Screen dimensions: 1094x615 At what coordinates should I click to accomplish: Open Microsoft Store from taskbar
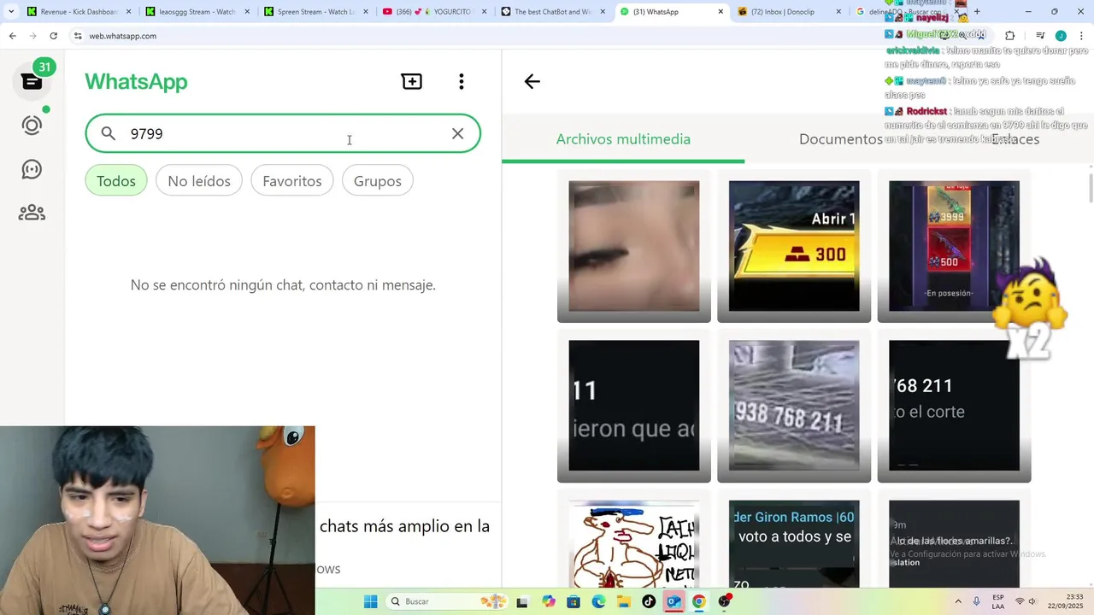coord(573,601)
